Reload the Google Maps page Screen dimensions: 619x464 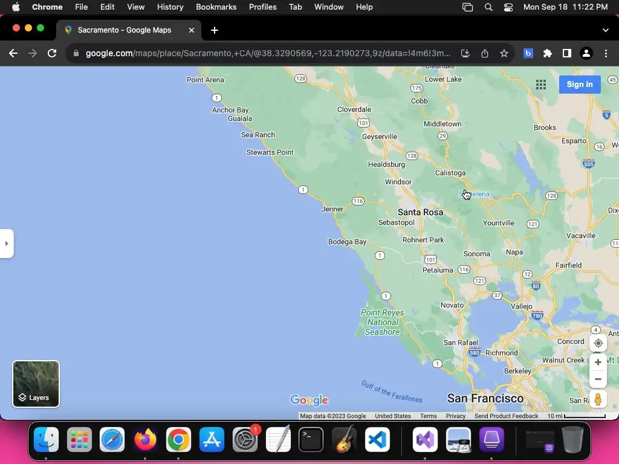point(52,53)
